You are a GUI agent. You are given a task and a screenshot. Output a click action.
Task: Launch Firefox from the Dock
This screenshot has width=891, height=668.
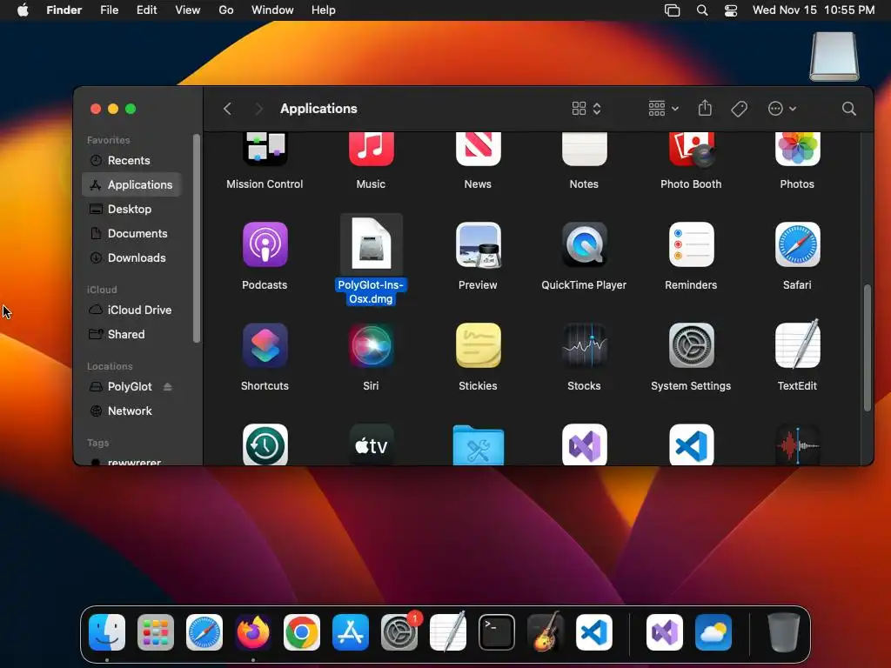click(x=253, y=631)
